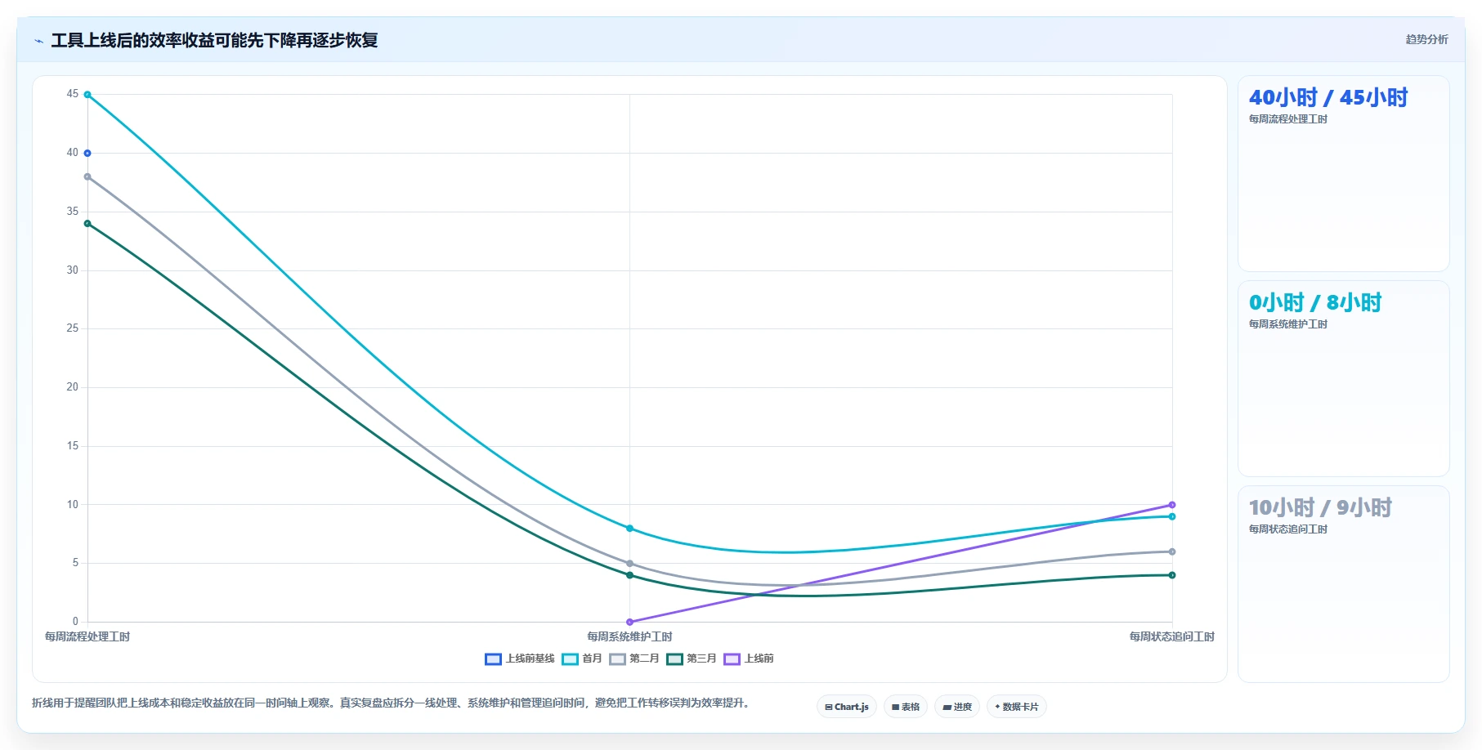The height and width of the screenshot is (750, 1482).
Task: Click the 每周系统维护工时 x-axis label
Action: 629,636
